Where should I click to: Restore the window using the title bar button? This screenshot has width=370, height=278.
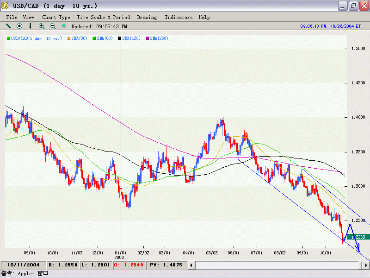click(353, 6)
